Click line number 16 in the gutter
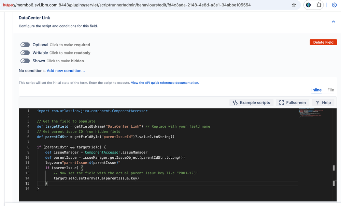Screen dimensions: 341x206 click(27, 189)
